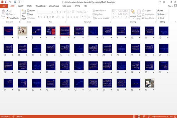Select slide 47 thumbnail with photo
This screenshot has height=118, width=177.
coord(150,83)
